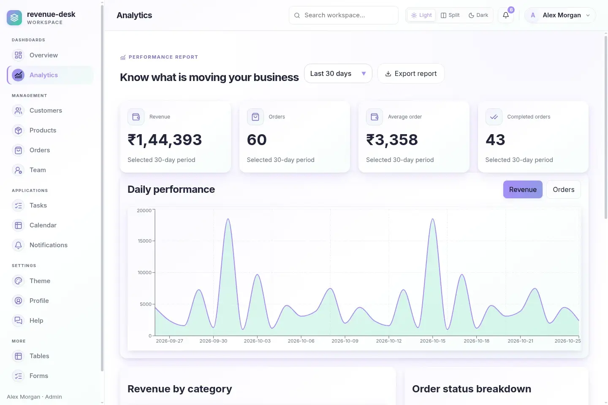Navigate to Team page
This screenshot has height=405, width=608.
tap(51, 170)
